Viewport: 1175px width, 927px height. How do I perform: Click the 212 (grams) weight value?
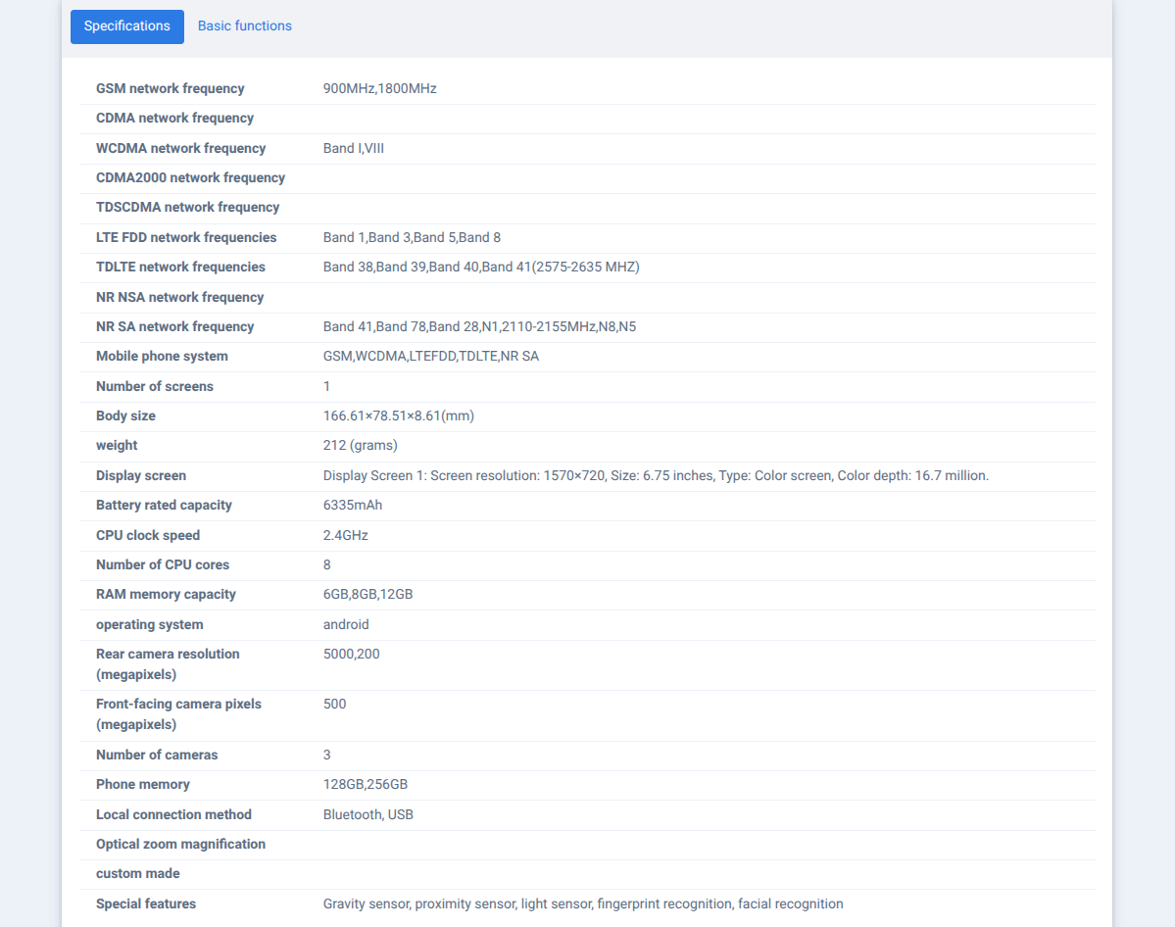[360, 445]
